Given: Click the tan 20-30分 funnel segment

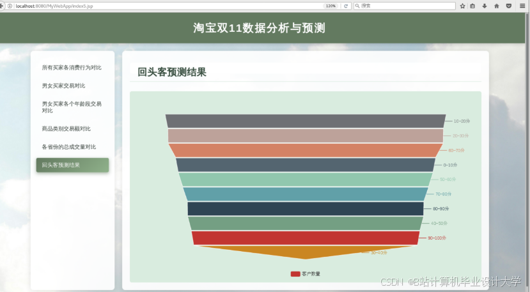Looking at the screenshot, I should click(306, 136).
